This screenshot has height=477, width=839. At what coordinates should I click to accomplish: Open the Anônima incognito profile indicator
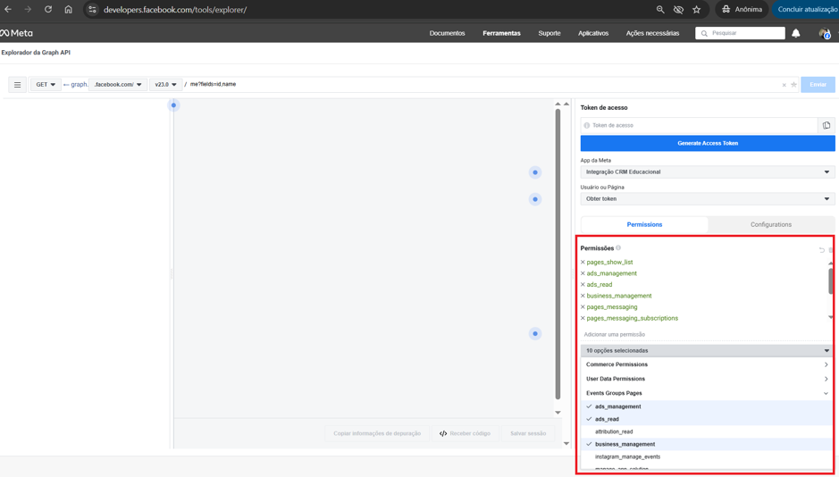tap(742, 9)
